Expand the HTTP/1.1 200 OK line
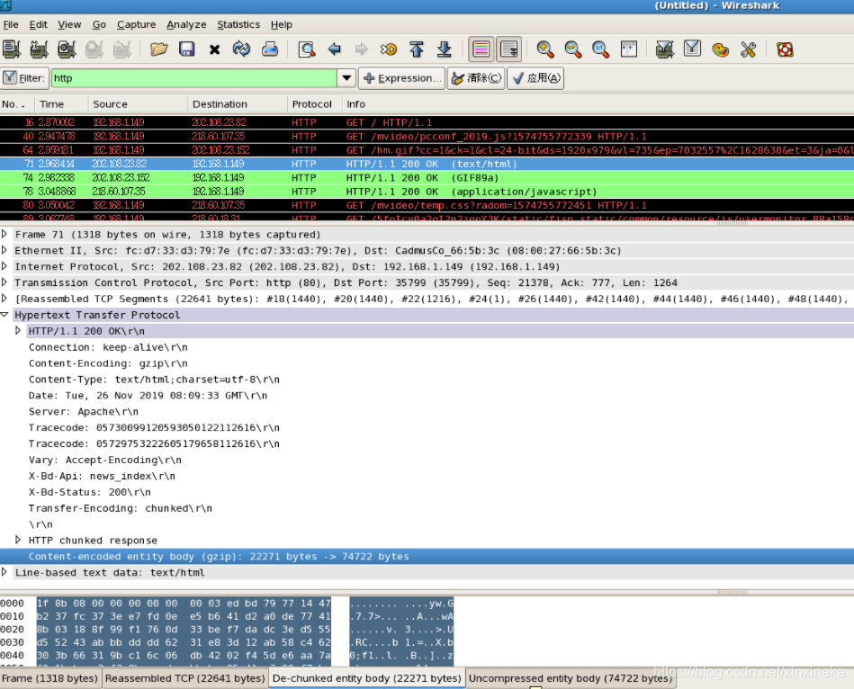The width and height of the screenshot is (854, 689). (x=18, y=331)
